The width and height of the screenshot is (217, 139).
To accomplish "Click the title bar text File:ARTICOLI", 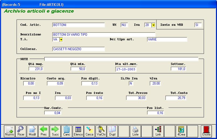I will pos(51,5).
